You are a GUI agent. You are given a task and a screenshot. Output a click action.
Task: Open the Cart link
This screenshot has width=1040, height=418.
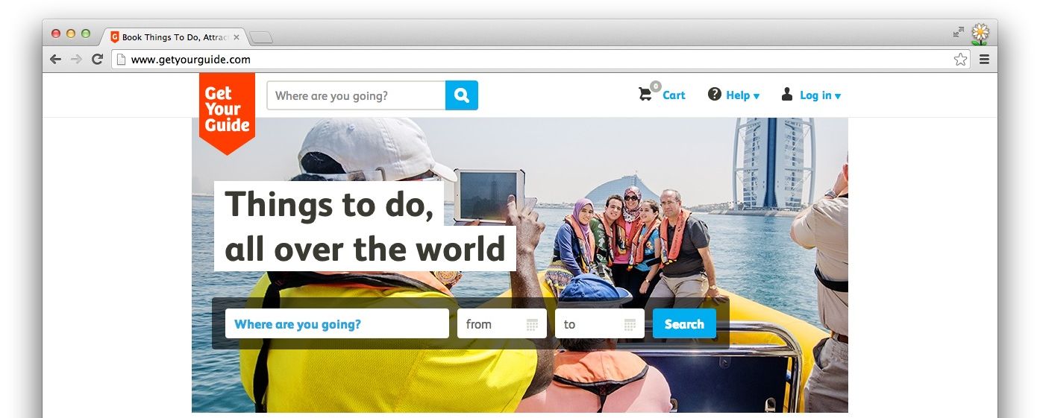pos(674,95)
